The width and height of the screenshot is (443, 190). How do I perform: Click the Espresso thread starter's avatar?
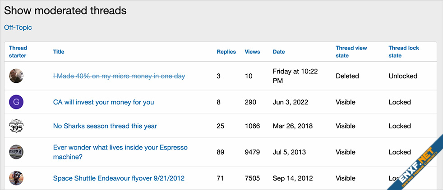click(x=16, y=152)
